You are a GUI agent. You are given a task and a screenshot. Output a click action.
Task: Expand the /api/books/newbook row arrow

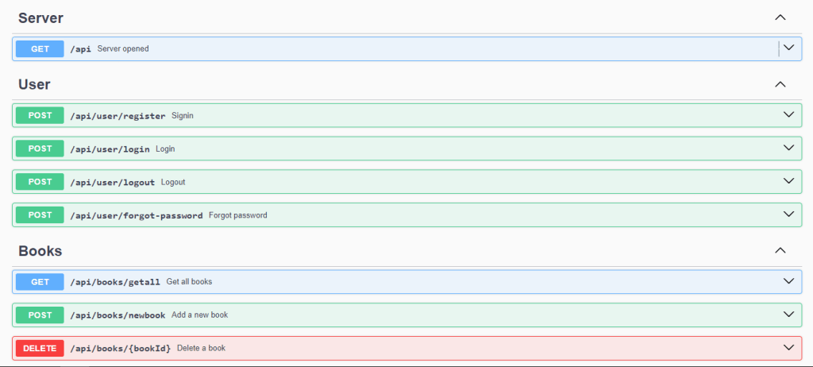[x=788, y=315]
